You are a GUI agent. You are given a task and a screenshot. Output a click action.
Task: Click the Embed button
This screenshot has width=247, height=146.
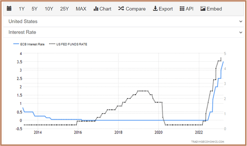[x=211, y=9]
